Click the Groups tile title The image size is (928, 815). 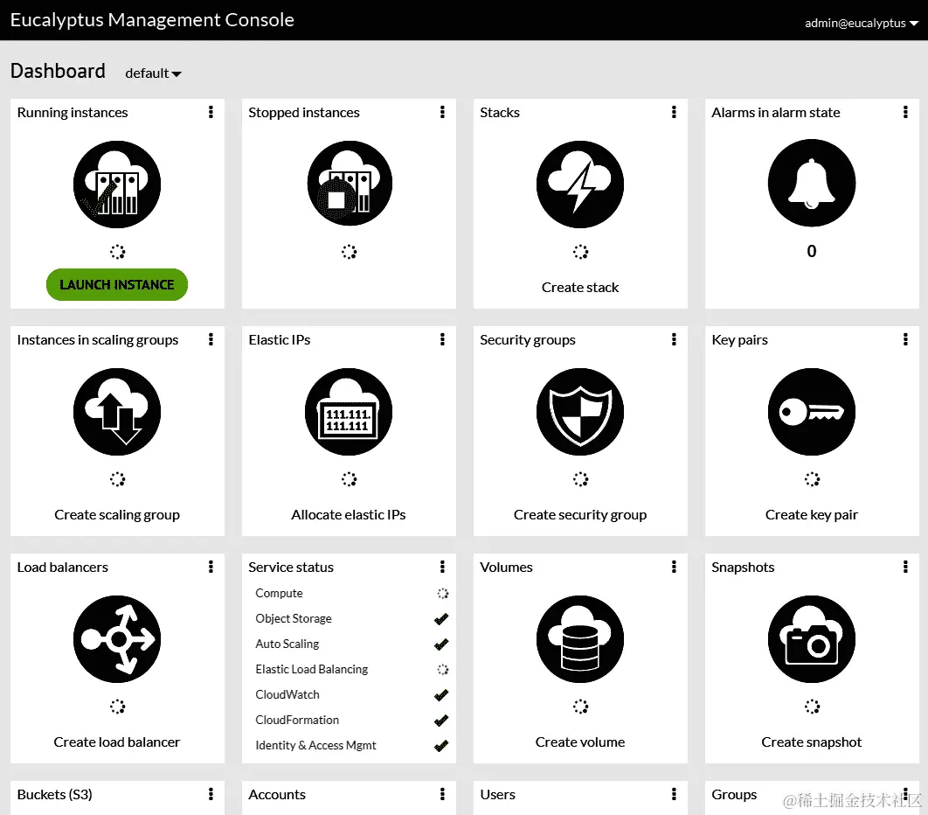[734, 795]
